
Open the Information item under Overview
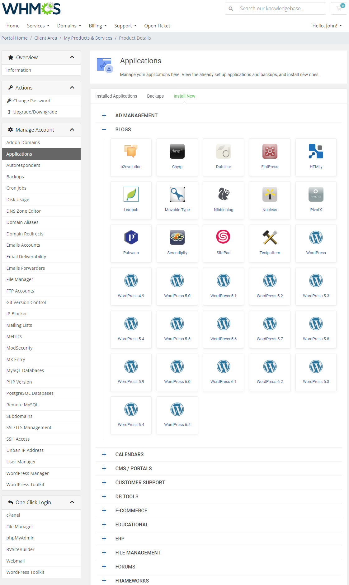pos(41,70)
